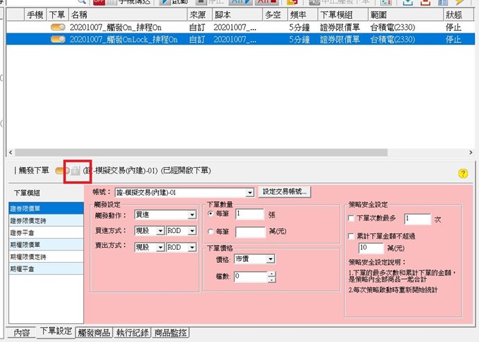Click the lock icon beside 觸發下單 toggle
The height and width of the screenshot is (342, 479).
[x=76, y=170]
